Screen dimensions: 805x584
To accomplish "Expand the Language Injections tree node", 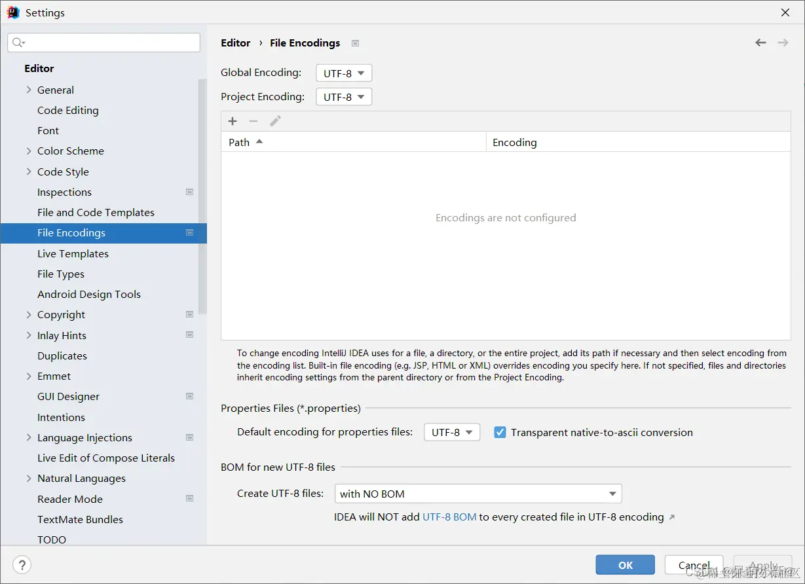I will coord(29,437).
